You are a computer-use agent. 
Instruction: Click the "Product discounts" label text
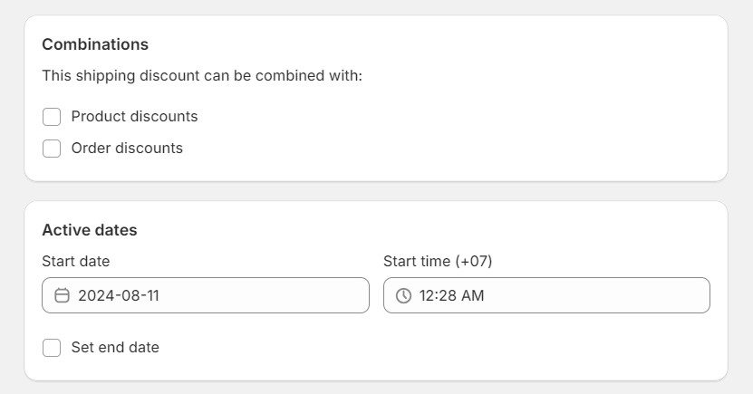134,117
